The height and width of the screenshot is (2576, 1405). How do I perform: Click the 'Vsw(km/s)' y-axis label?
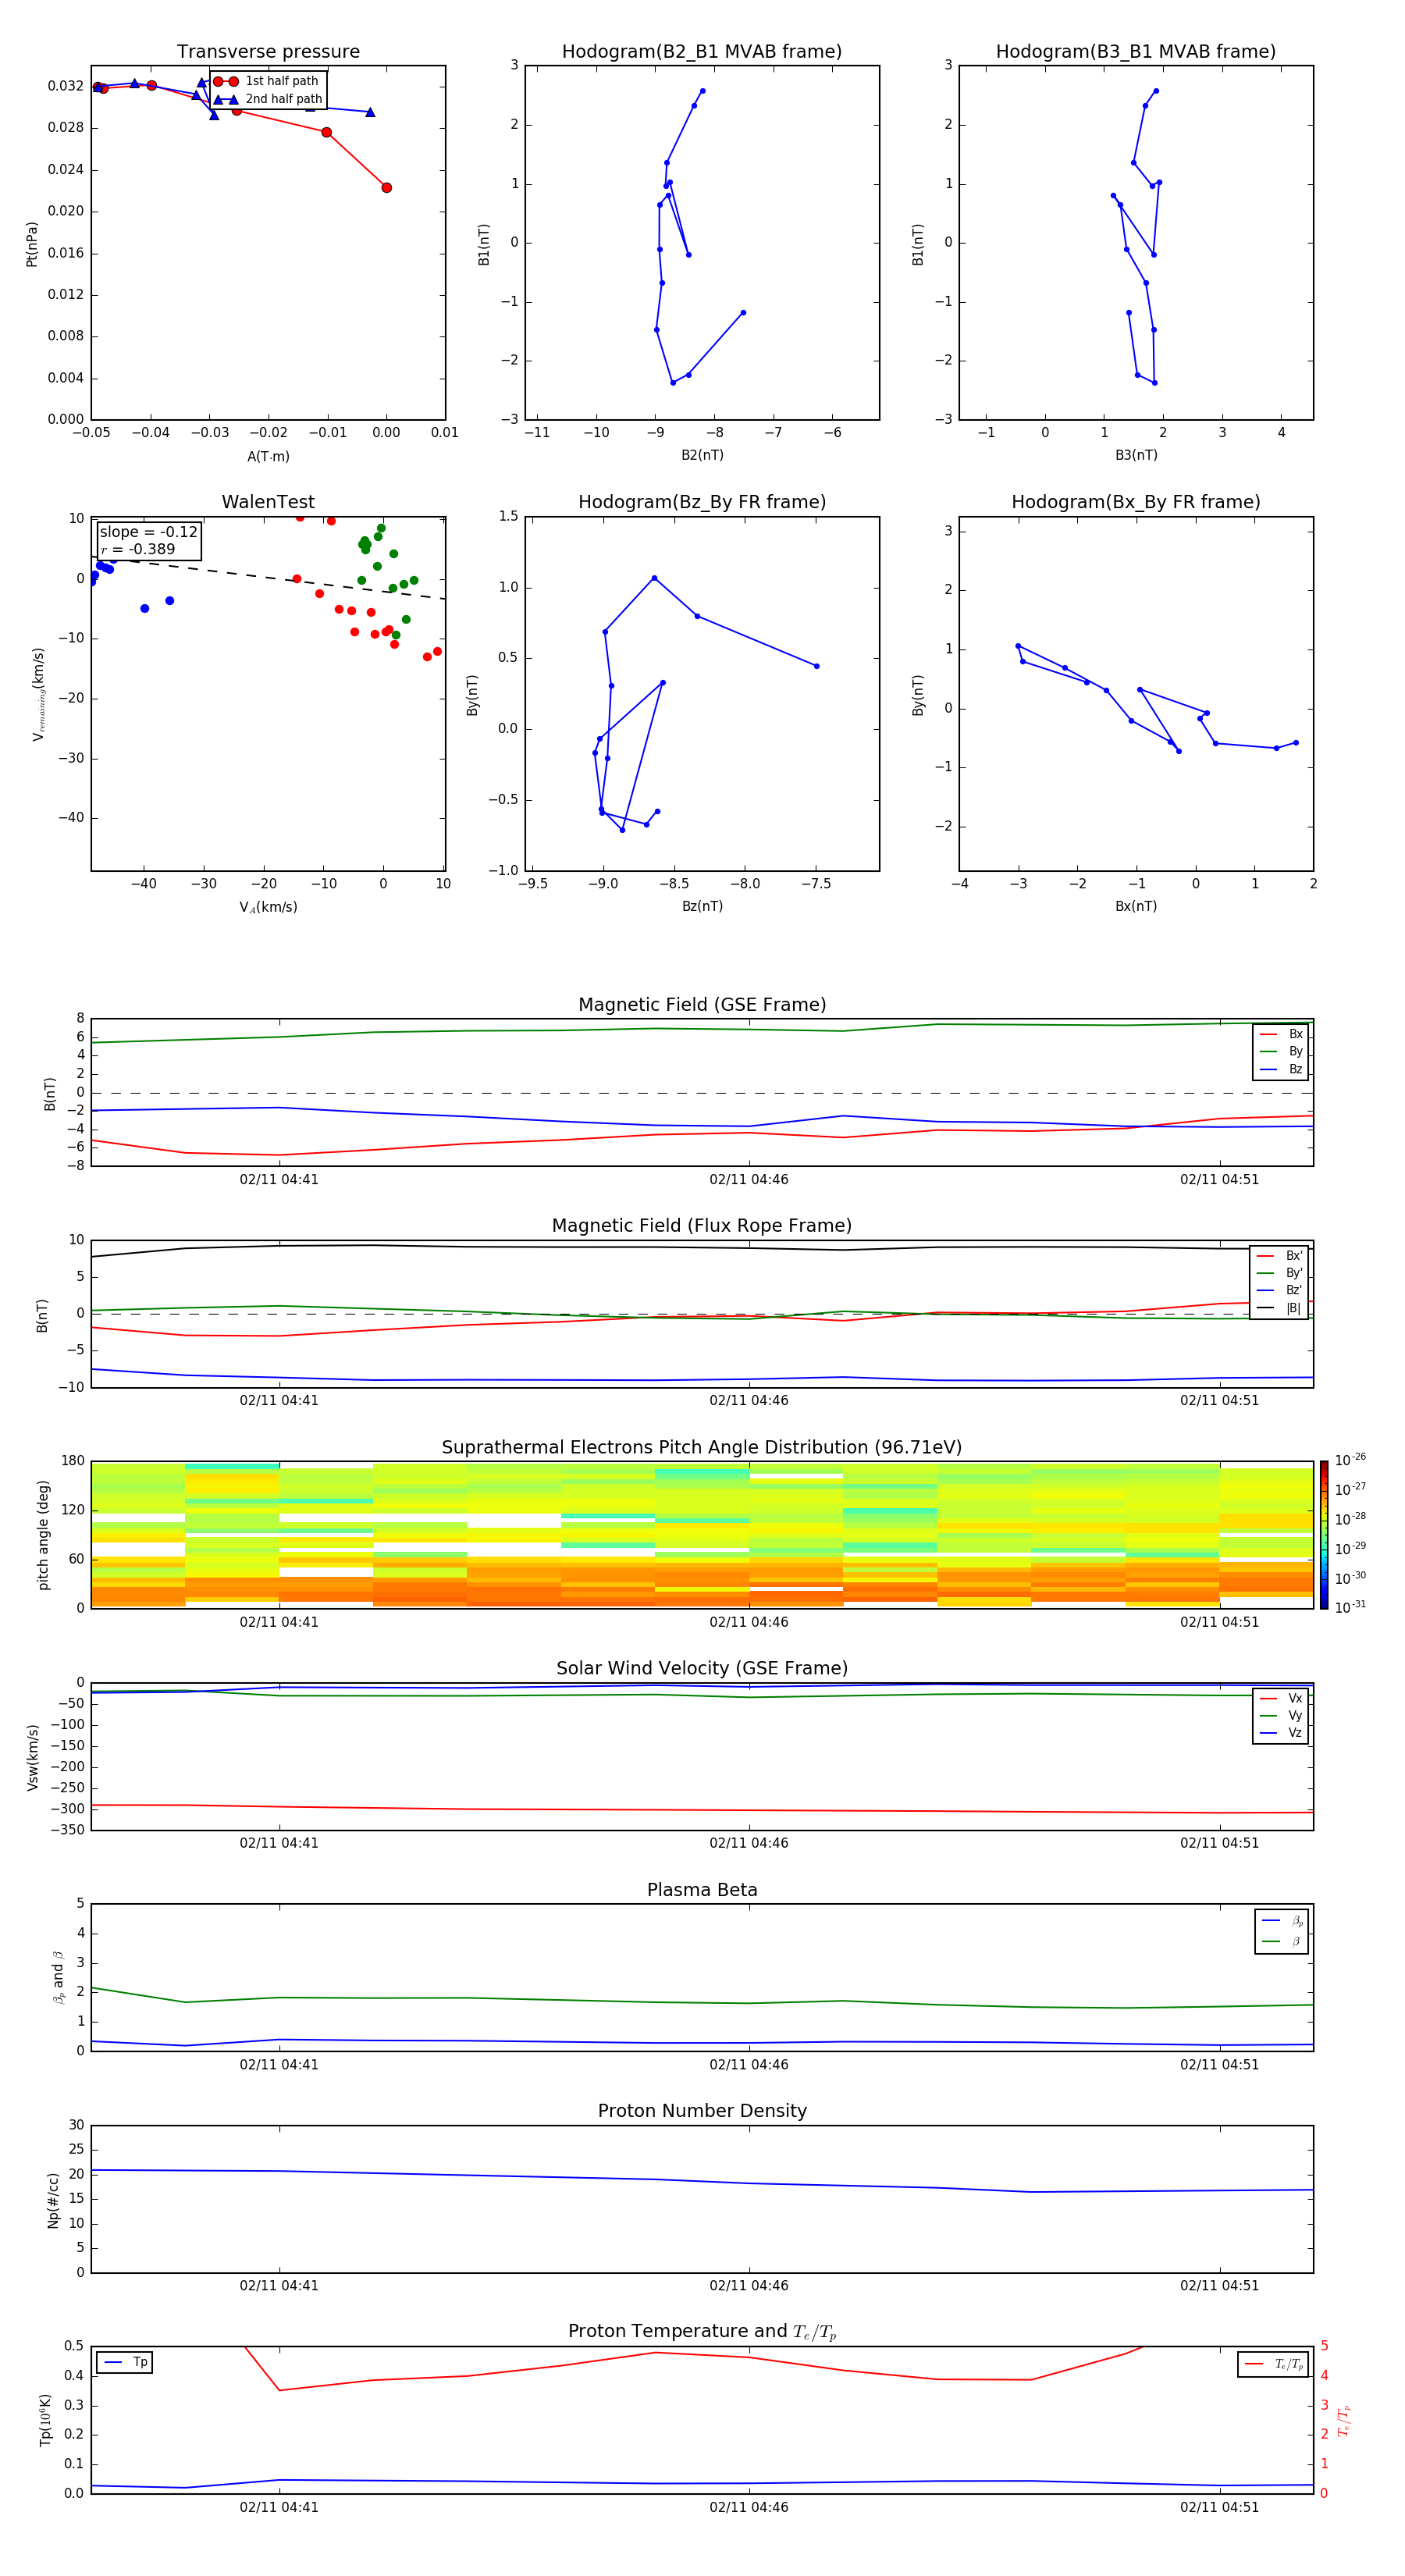click(33, 1756)
